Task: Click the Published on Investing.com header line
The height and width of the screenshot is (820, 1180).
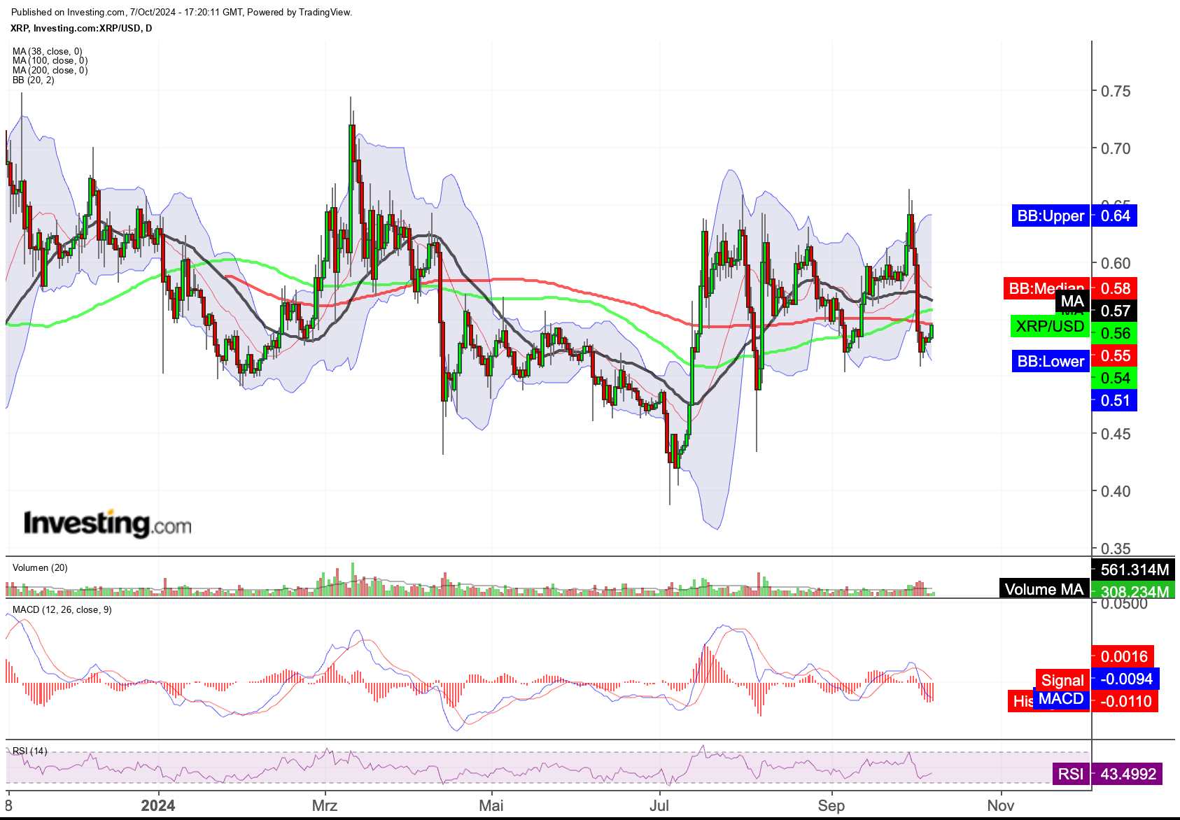Action: (x=181, y=12)
